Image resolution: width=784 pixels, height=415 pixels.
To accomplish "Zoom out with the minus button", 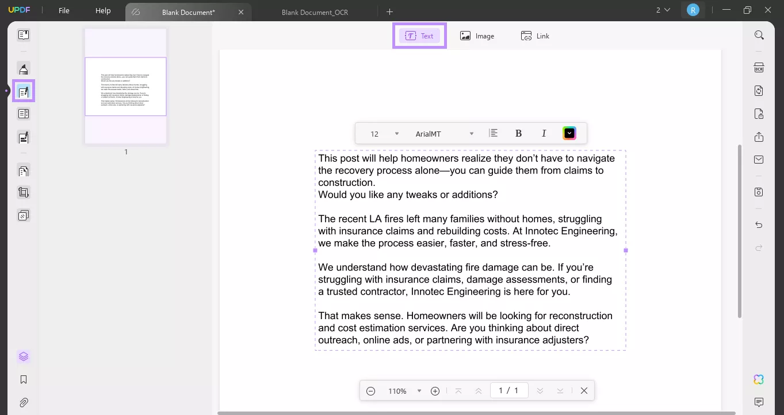I will (371, 391).
